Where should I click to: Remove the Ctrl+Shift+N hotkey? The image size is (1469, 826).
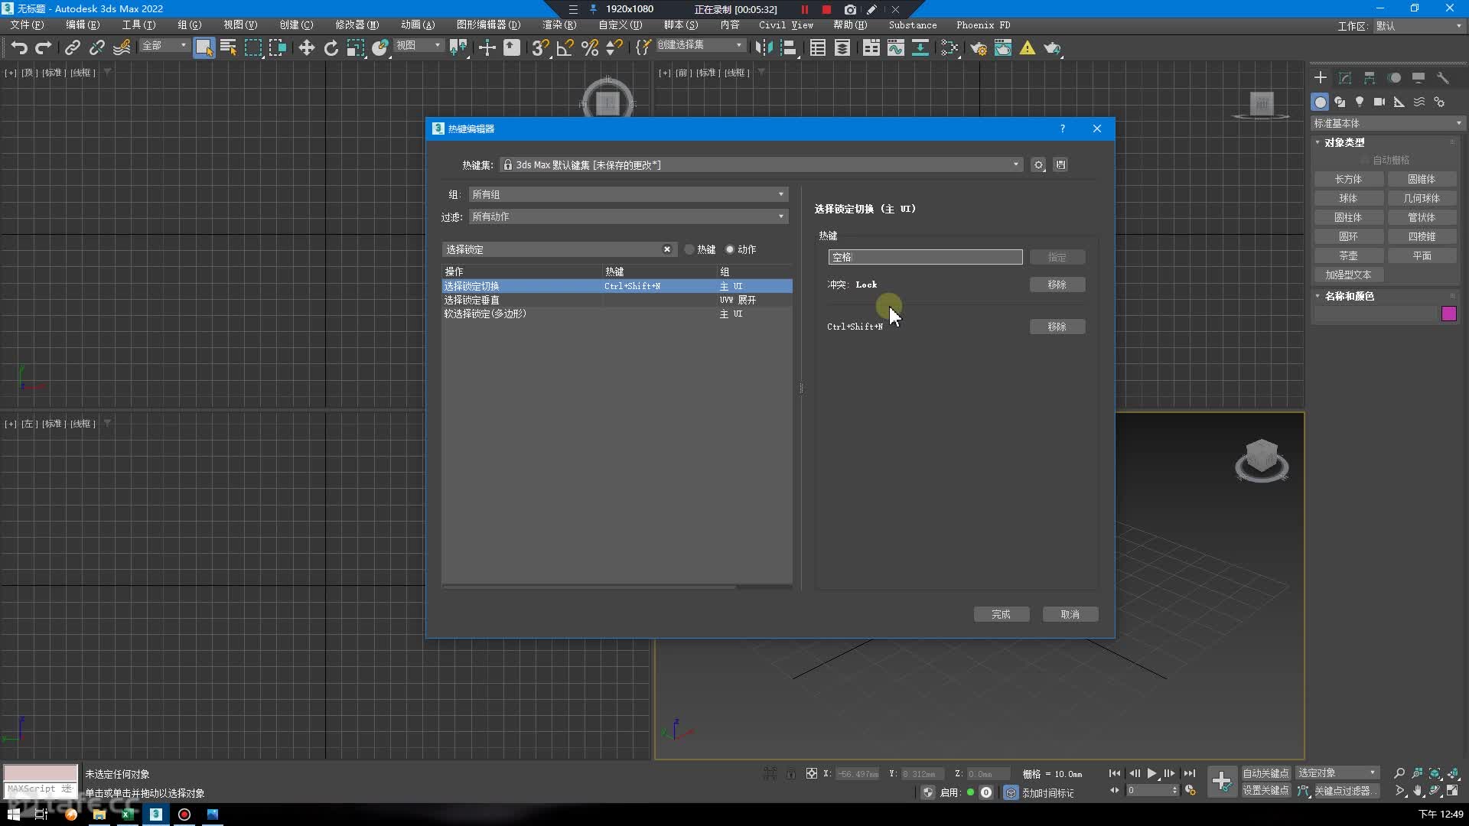click(x=1057, y=327)
